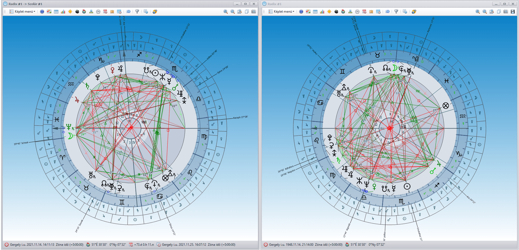Save chart with floppy disk icon
Screen dimensions: 519x250
tap(513, 11)
